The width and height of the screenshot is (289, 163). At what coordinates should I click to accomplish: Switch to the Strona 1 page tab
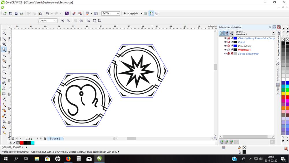[x=55, y=138]
